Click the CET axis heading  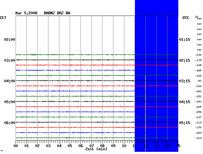3,18
